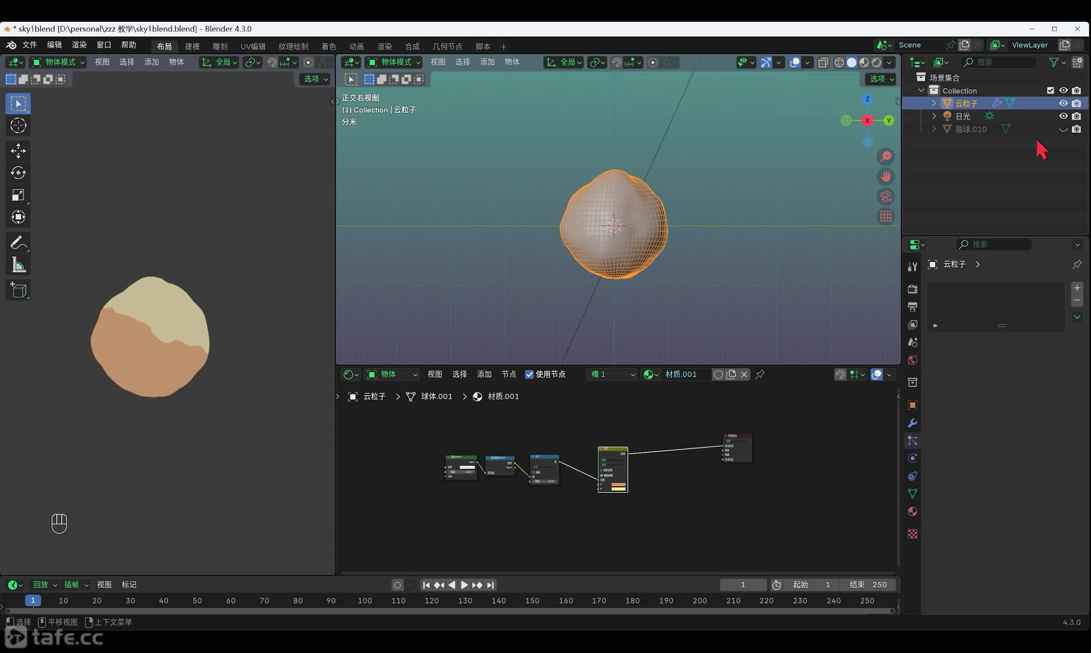The width and height of the screenshot is (1091, 653).
Task: Open the 回放 playback dropdown
Action: (45, 585)
